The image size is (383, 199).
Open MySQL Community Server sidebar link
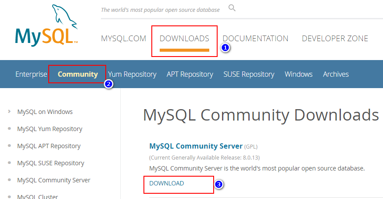click(54, 180)
